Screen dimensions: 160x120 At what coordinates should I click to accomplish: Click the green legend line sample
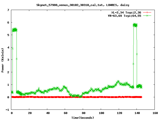147,15
